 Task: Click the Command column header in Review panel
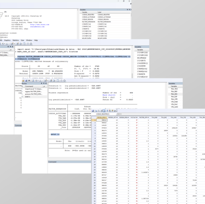33,86
